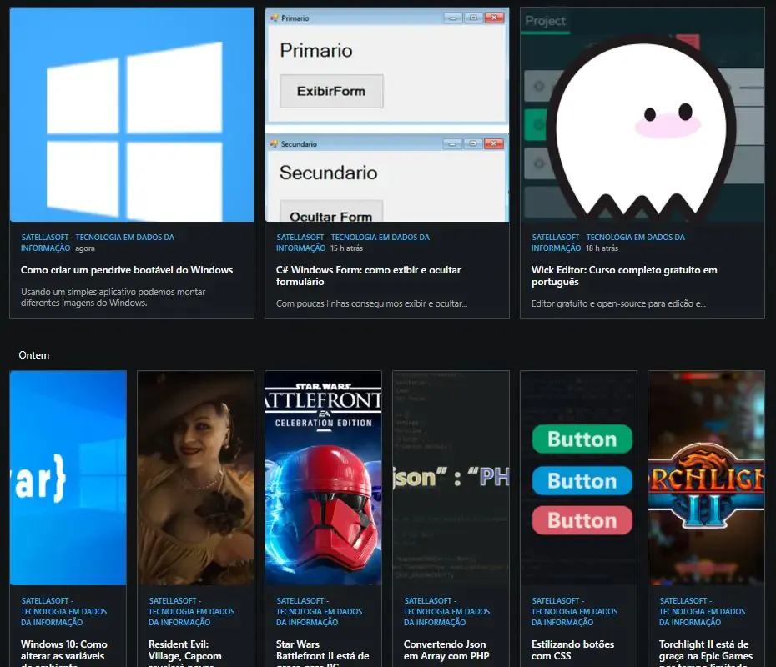The height and width of the screenshot is (667, 776).
Task: Click the pendrive article description text
Action: point(113,297)
